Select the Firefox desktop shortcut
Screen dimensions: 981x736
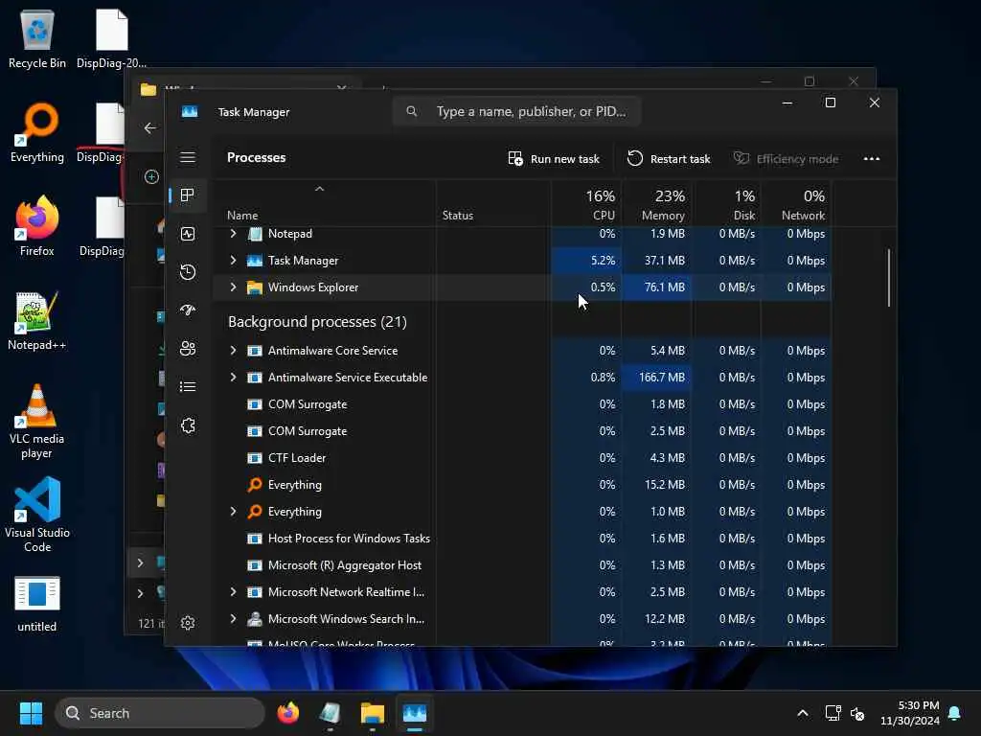[37, 226]
